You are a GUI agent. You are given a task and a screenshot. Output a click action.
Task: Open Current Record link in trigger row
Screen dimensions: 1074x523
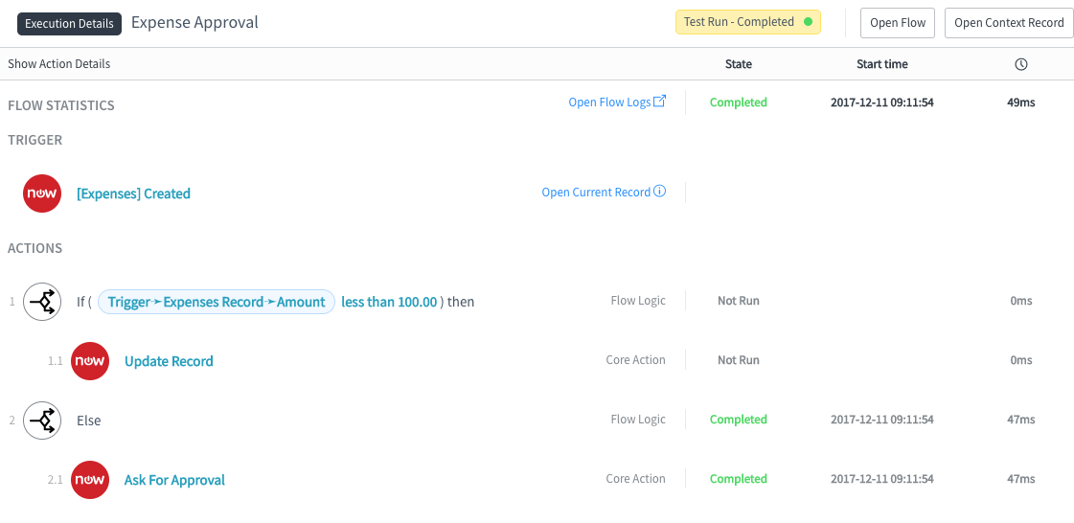pyautogui.click(x=596, y=193)
